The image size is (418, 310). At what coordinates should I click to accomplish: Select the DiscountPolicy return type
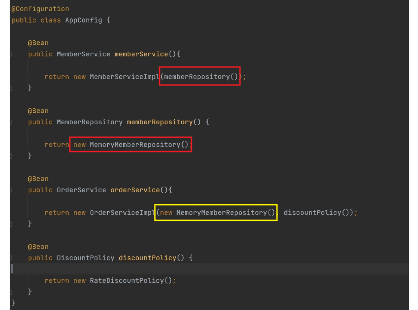pyautogui.click(x=86, y=258)
